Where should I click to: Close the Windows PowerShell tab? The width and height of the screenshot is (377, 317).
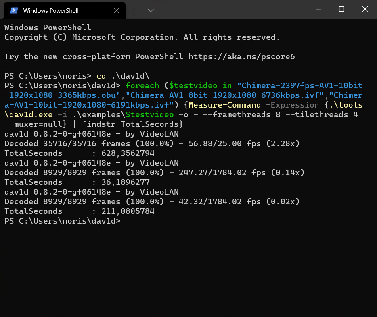pos(116,10)
